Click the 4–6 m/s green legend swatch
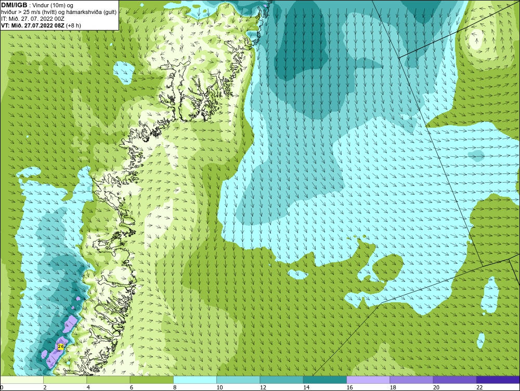This screenshot has width=520, height=391. 109,380
